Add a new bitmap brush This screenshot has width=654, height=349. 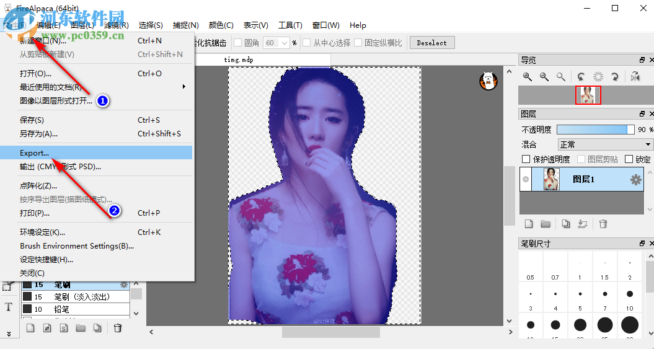(47, 328)
